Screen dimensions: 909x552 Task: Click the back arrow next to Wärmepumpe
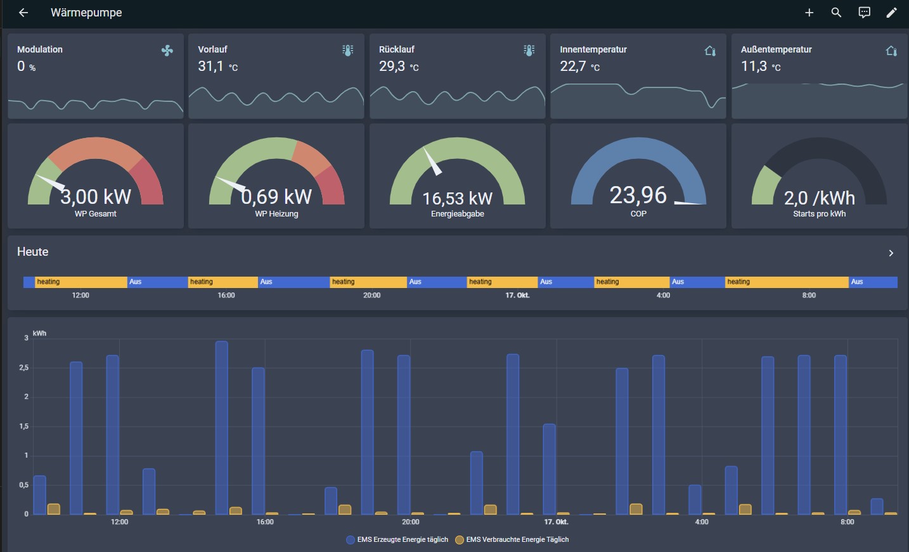(x=23, y=13)
